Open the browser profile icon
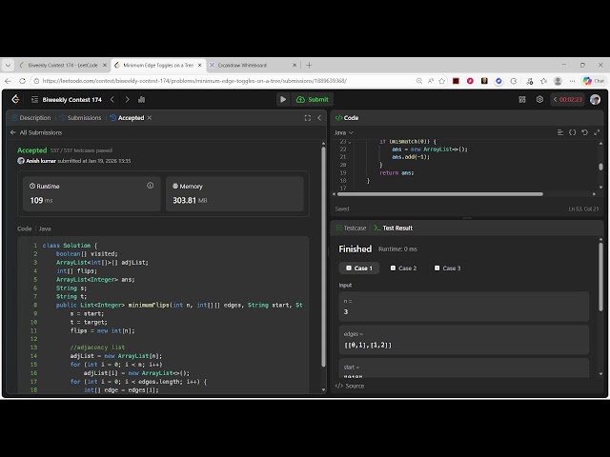 pos(558,81)
